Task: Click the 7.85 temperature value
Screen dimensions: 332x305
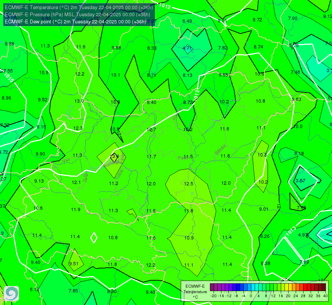Action: [x=73, y=291]
